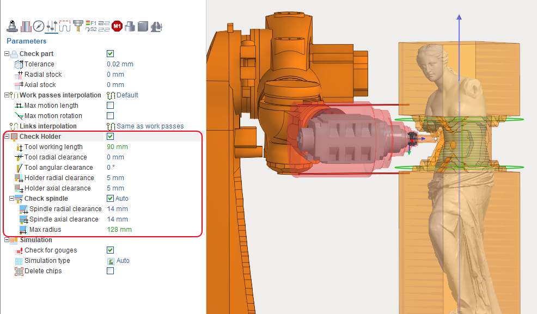Click the Max motion length row icon
This screenshot has width=537, height=314.
tap(19, 106)
